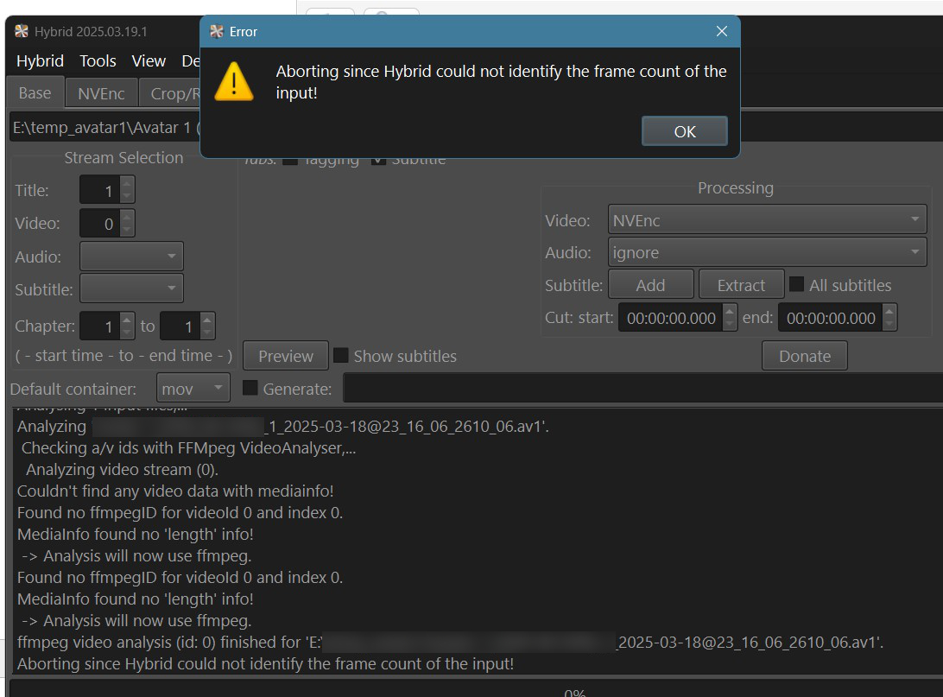Click the Cut start time field
The image size is (943, 697).
pyautogui.click(x=671, y=318)
